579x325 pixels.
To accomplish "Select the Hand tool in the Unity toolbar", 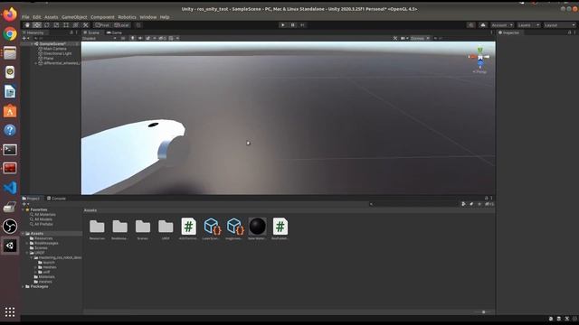I will point(27,25).
